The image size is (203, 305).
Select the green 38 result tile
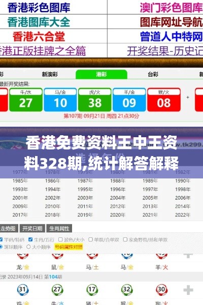point(95,100)
